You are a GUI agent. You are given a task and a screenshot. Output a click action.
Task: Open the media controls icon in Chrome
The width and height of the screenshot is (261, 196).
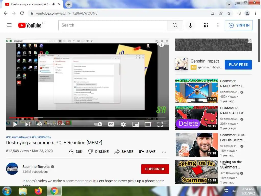239,13
